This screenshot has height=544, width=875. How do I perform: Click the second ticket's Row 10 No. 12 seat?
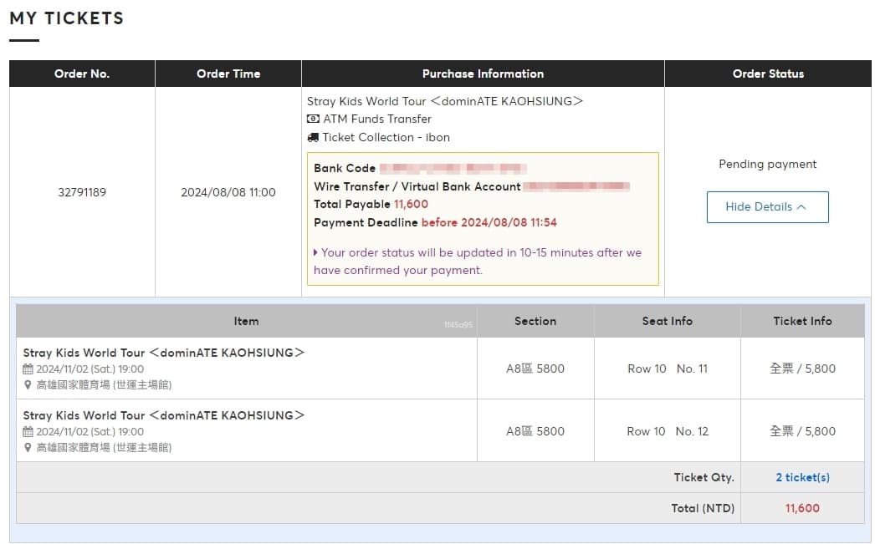point(668,431)
